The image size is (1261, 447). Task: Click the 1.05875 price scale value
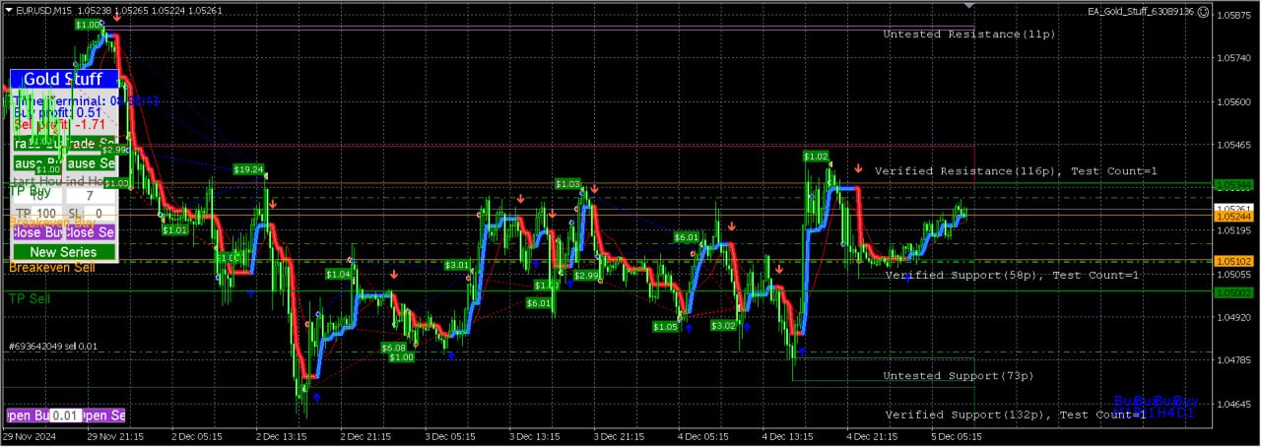pyautogui.click(x=1233, y=15)
